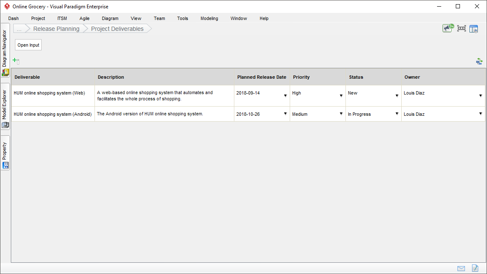This screenshot has height=274, width=487.
Task: Click the fit-to-width toolbar icon
Action: [462, 29]
